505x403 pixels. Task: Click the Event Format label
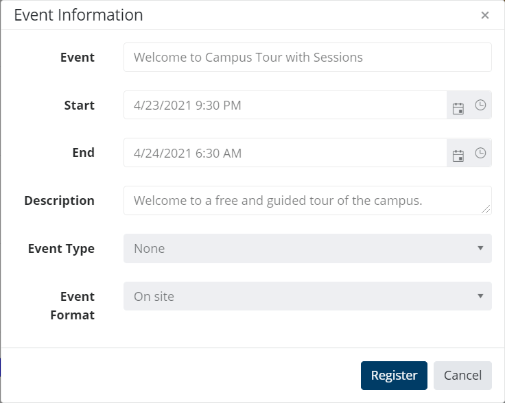pyautogui.click(x=73, y=306)
